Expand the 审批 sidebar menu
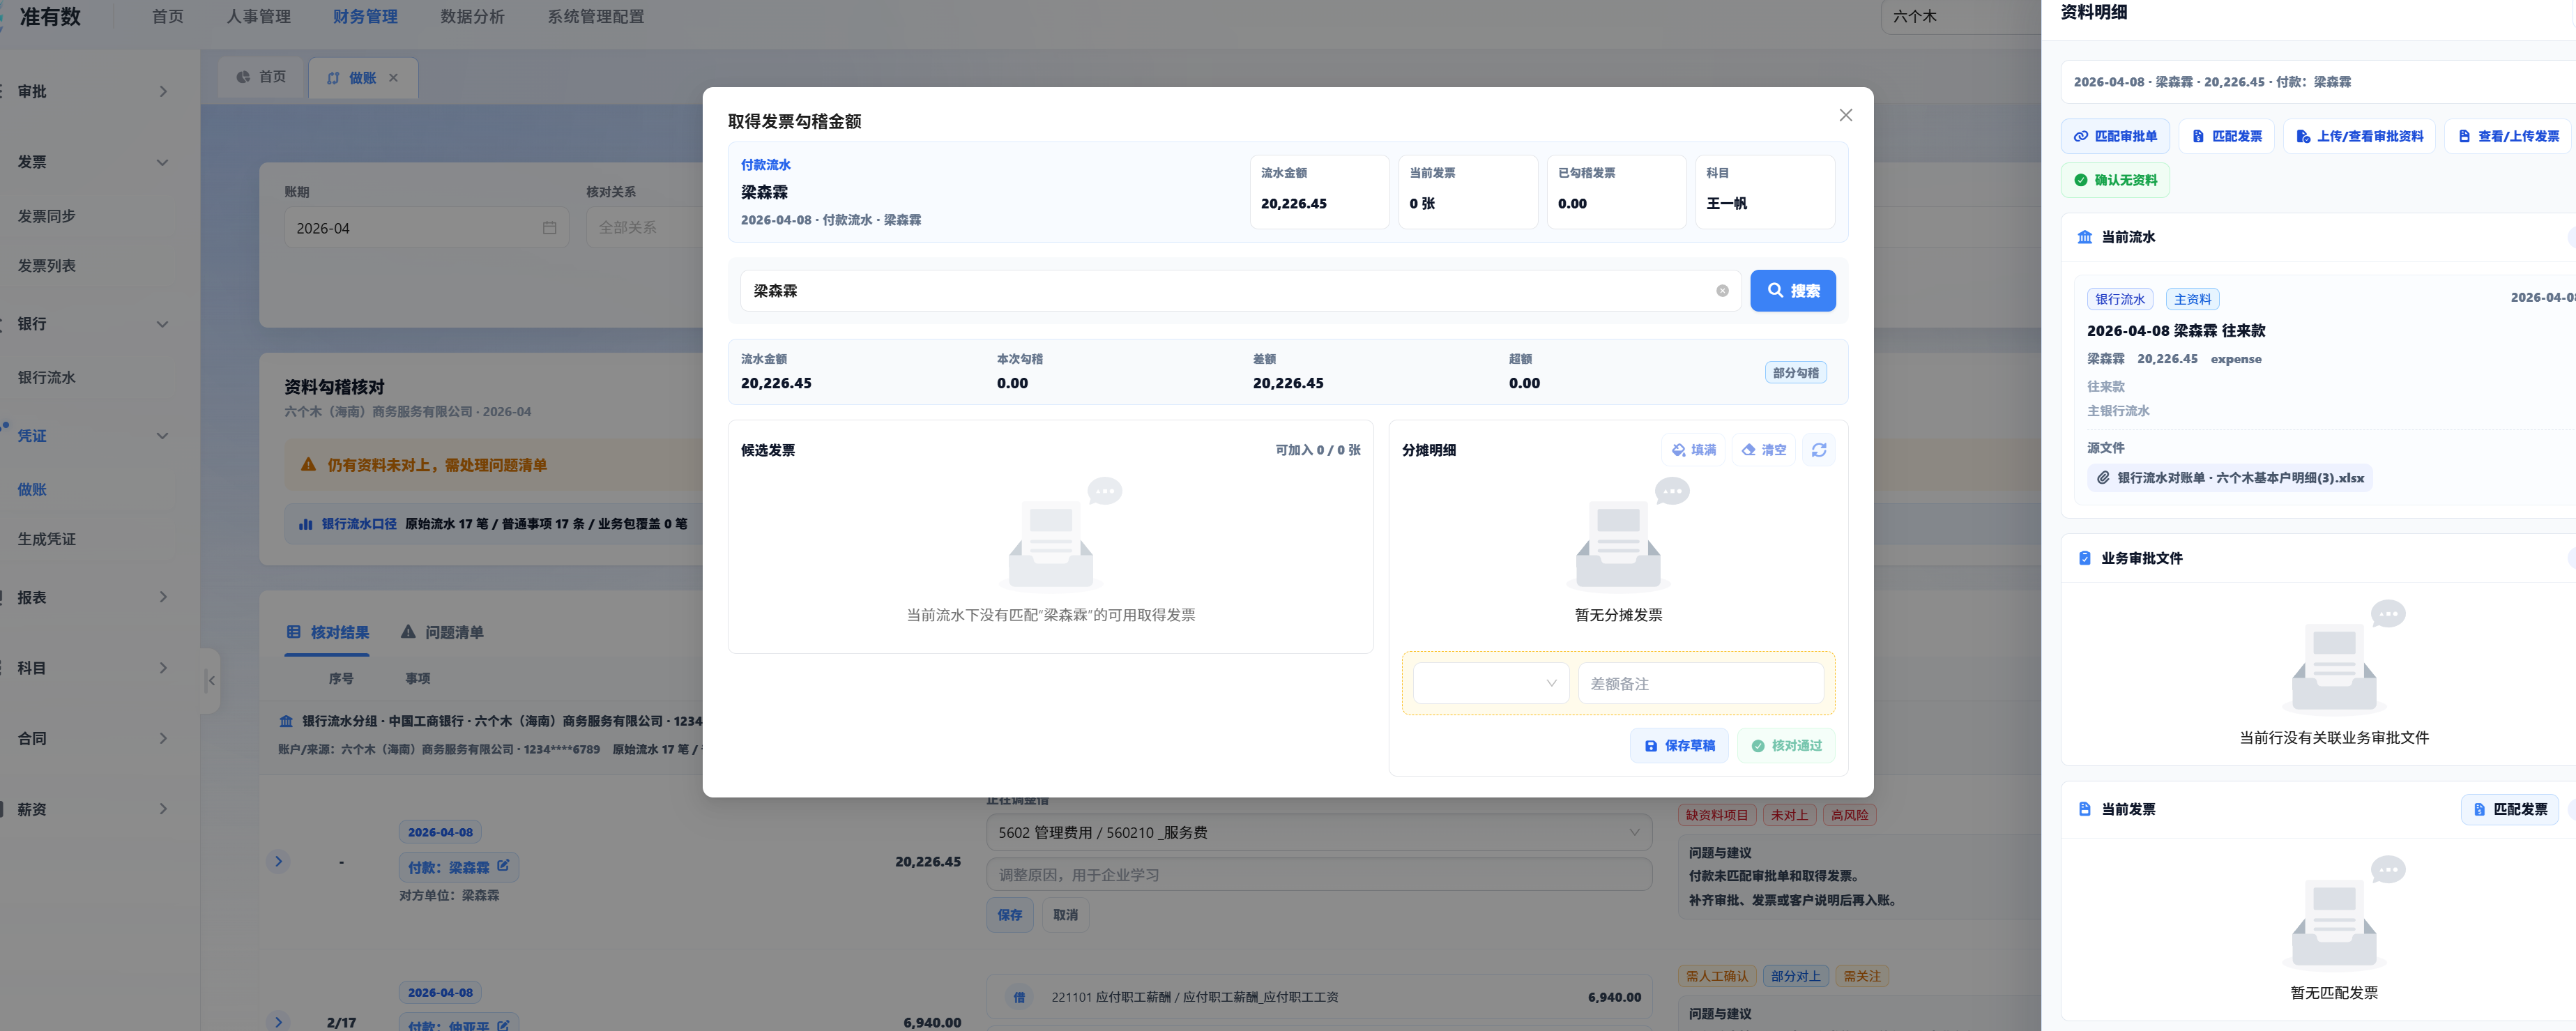The height and width of the screenshot is (1031, 2576). (90, 91)
